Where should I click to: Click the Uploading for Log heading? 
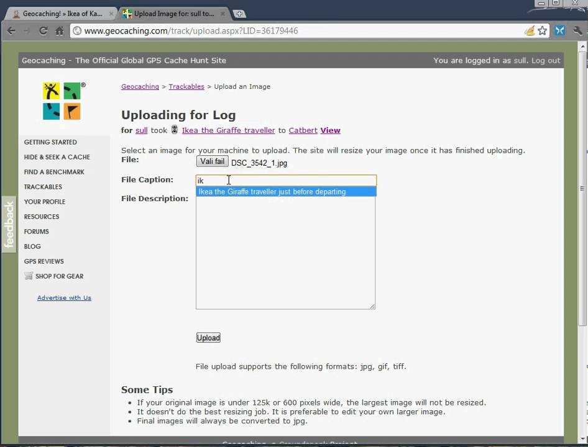point(178,115)
